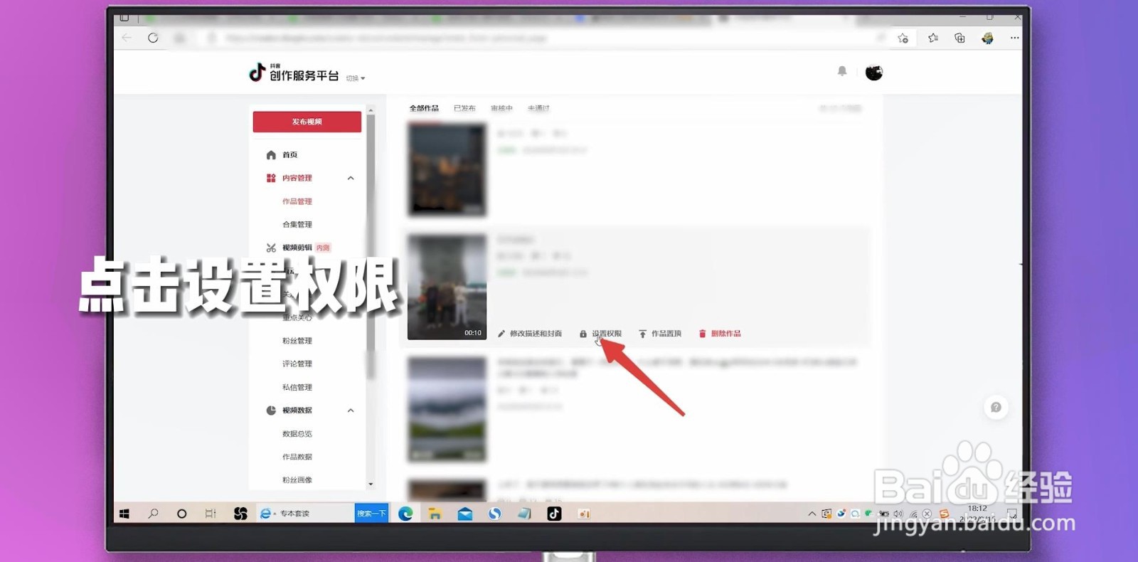Switch to the 审核中 tab
The height and width of the screenshot is (562, 1138).
[501, 108]
